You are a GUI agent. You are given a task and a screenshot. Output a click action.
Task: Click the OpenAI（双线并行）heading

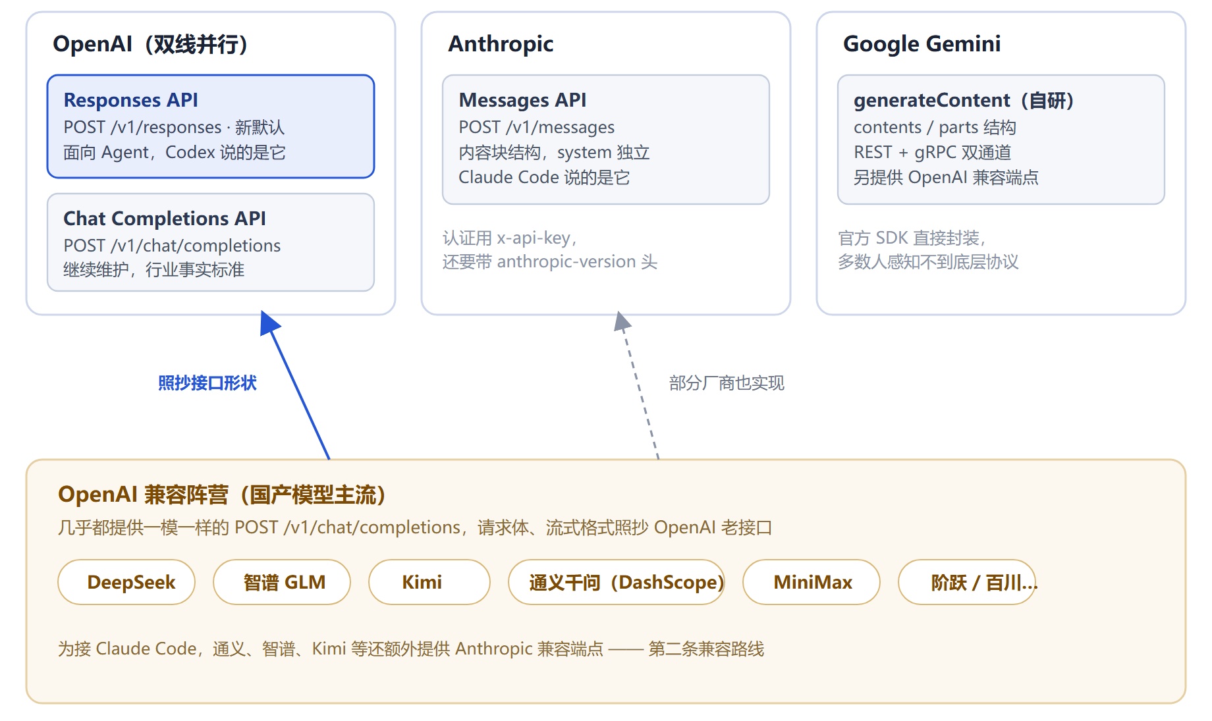[150, 44]
